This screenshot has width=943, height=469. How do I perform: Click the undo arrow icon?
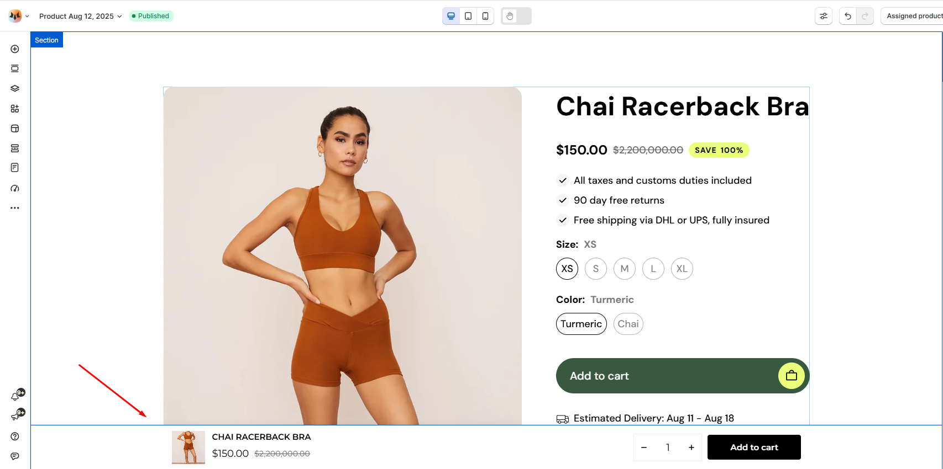tap(847, 16)
